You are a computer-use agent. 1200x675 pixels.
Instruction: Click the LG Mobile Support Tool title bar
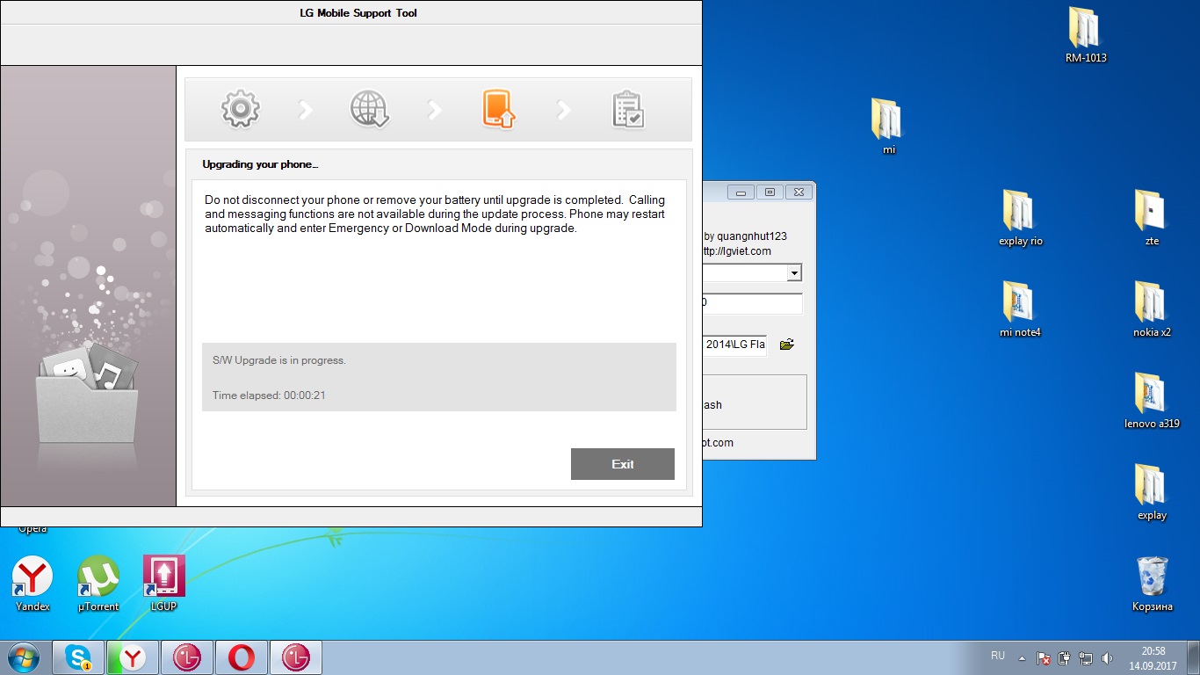351,13
